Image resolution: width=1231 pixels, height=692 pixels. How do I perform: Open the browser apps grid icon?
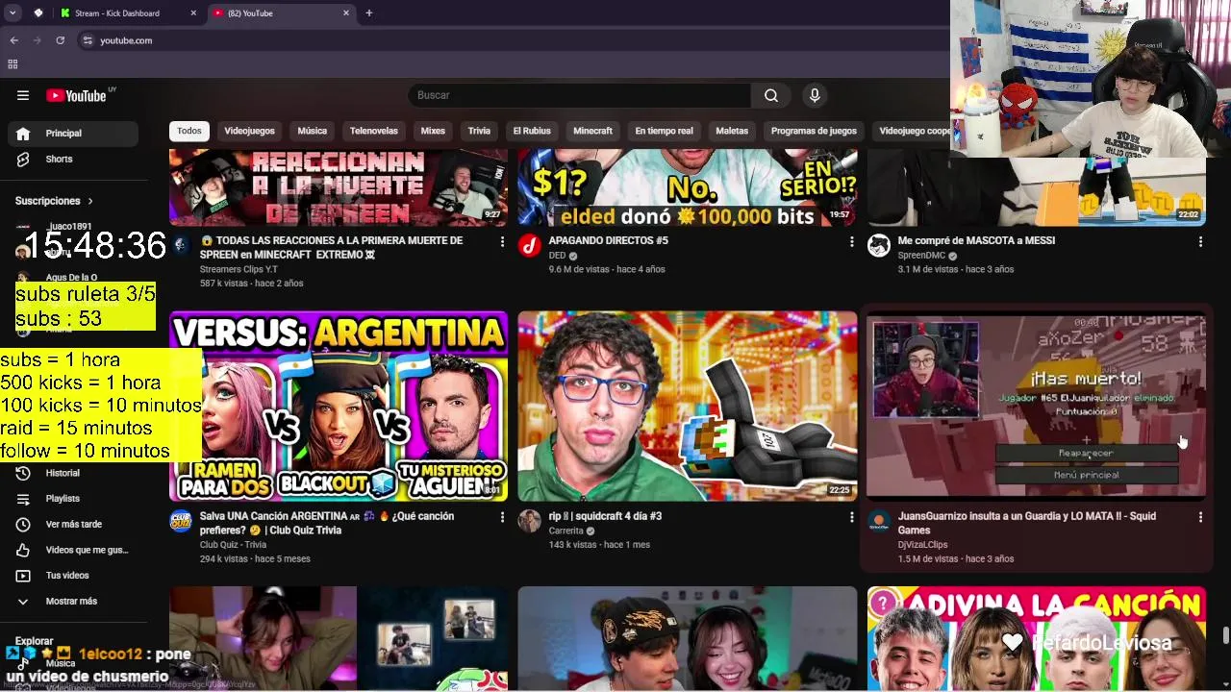tap(13, 64)
